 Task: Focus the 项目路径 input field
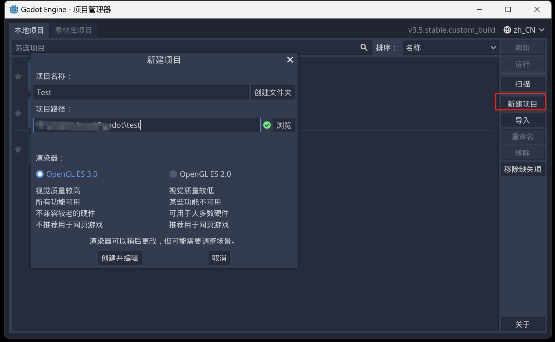[147, 125]
